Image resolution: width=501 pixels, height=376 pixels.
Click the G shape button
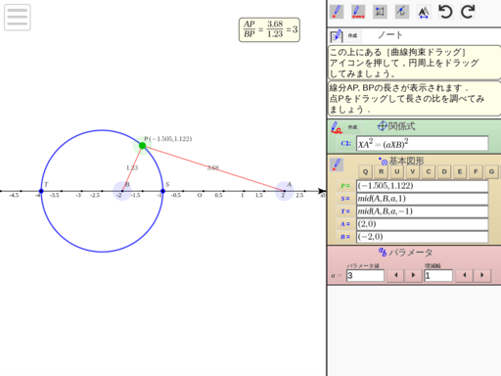pos(491,171)
